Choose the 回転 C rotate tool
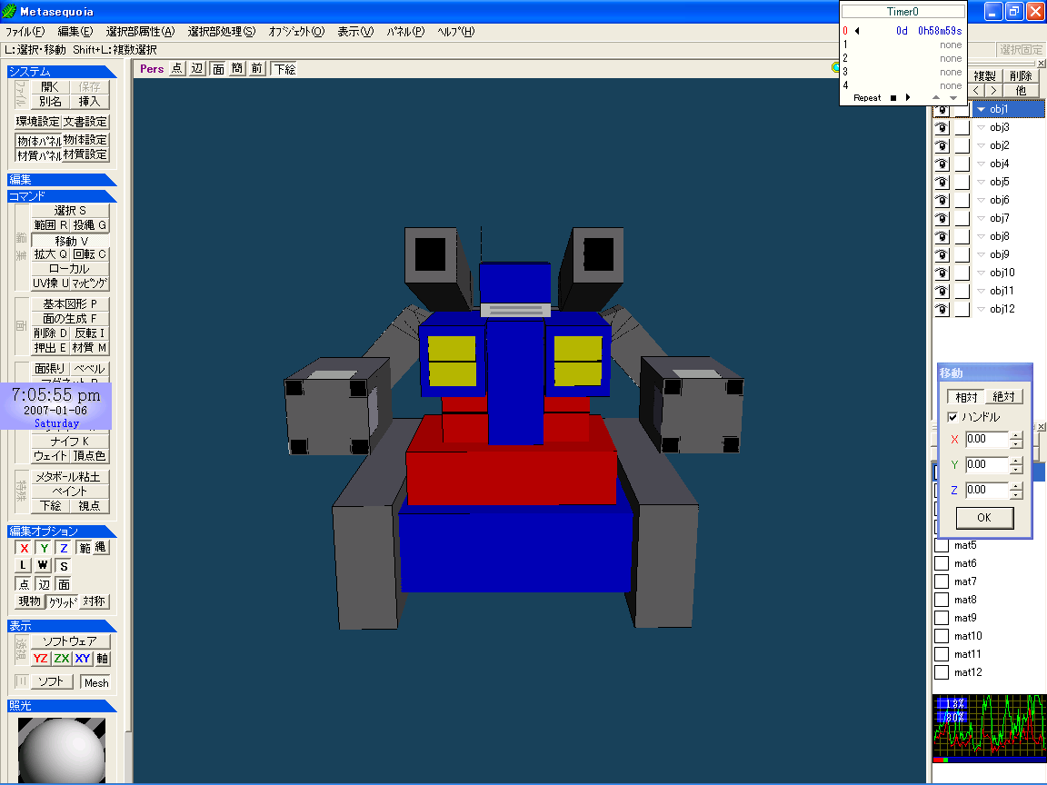The height and width of the screenshot is (785, 1047). tap(89, 254)
